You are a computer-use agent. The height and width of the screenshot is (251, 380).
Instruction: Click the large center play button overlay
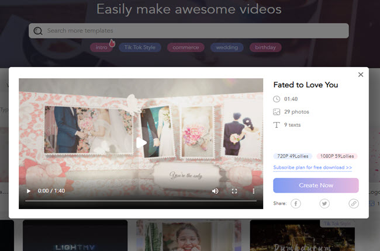[x=141, y=142]
